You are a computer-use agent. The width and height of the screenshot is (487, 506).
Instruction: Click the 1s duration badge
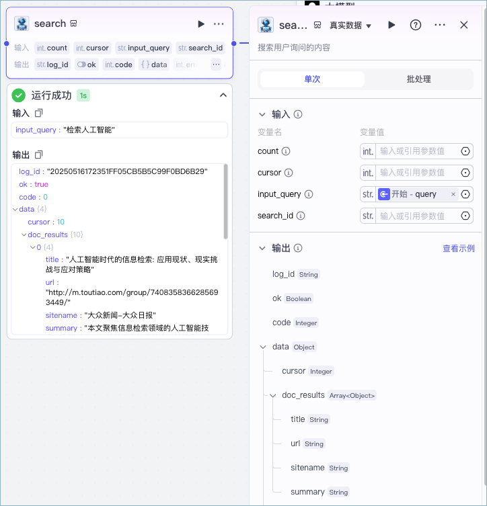click(x=83, y=95)
